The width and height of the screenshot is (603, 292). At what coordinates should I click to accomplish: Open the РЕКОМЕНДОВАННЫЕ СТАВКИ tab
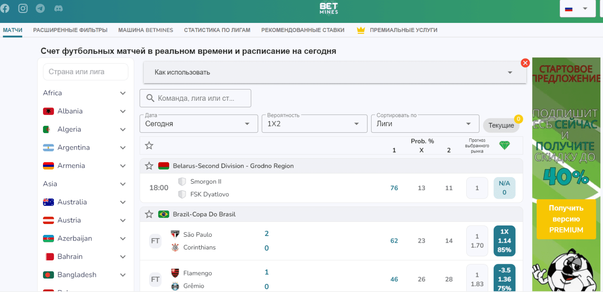point(303,30)
